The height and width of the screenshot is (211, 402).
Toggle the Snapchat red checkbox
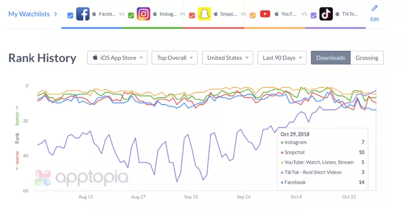tap(192, 15)
